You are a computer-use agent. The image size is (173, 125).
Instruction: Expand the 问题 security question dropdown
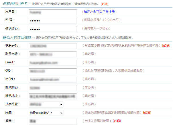[x=46, y=113]
